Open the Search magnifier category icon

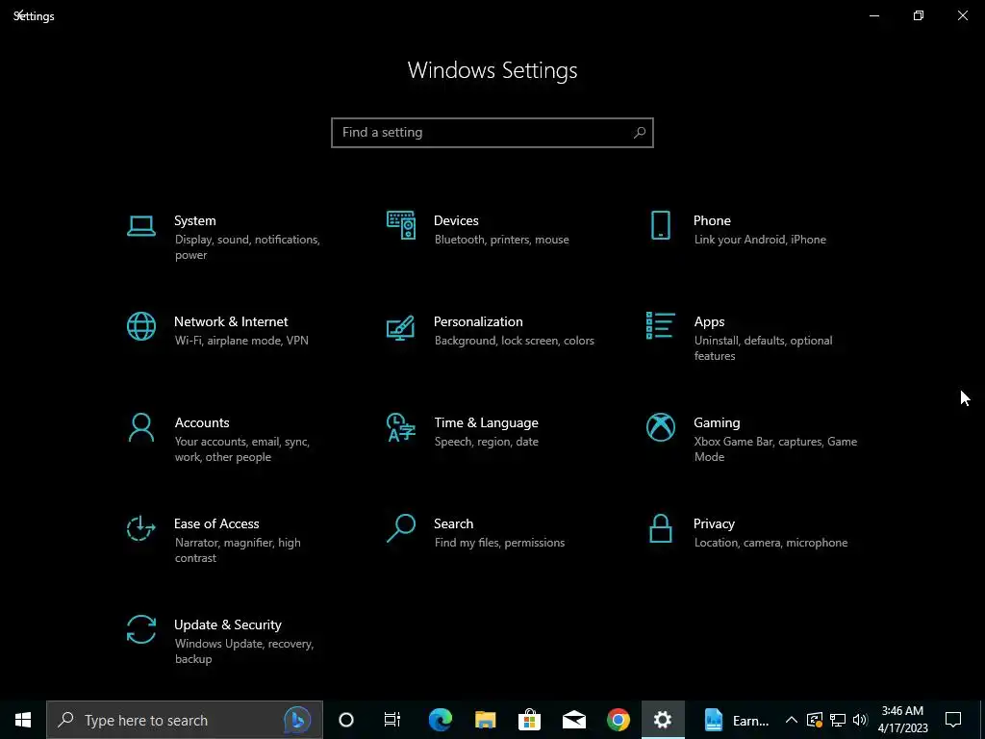pyautogui.click(x=401, y=528)
